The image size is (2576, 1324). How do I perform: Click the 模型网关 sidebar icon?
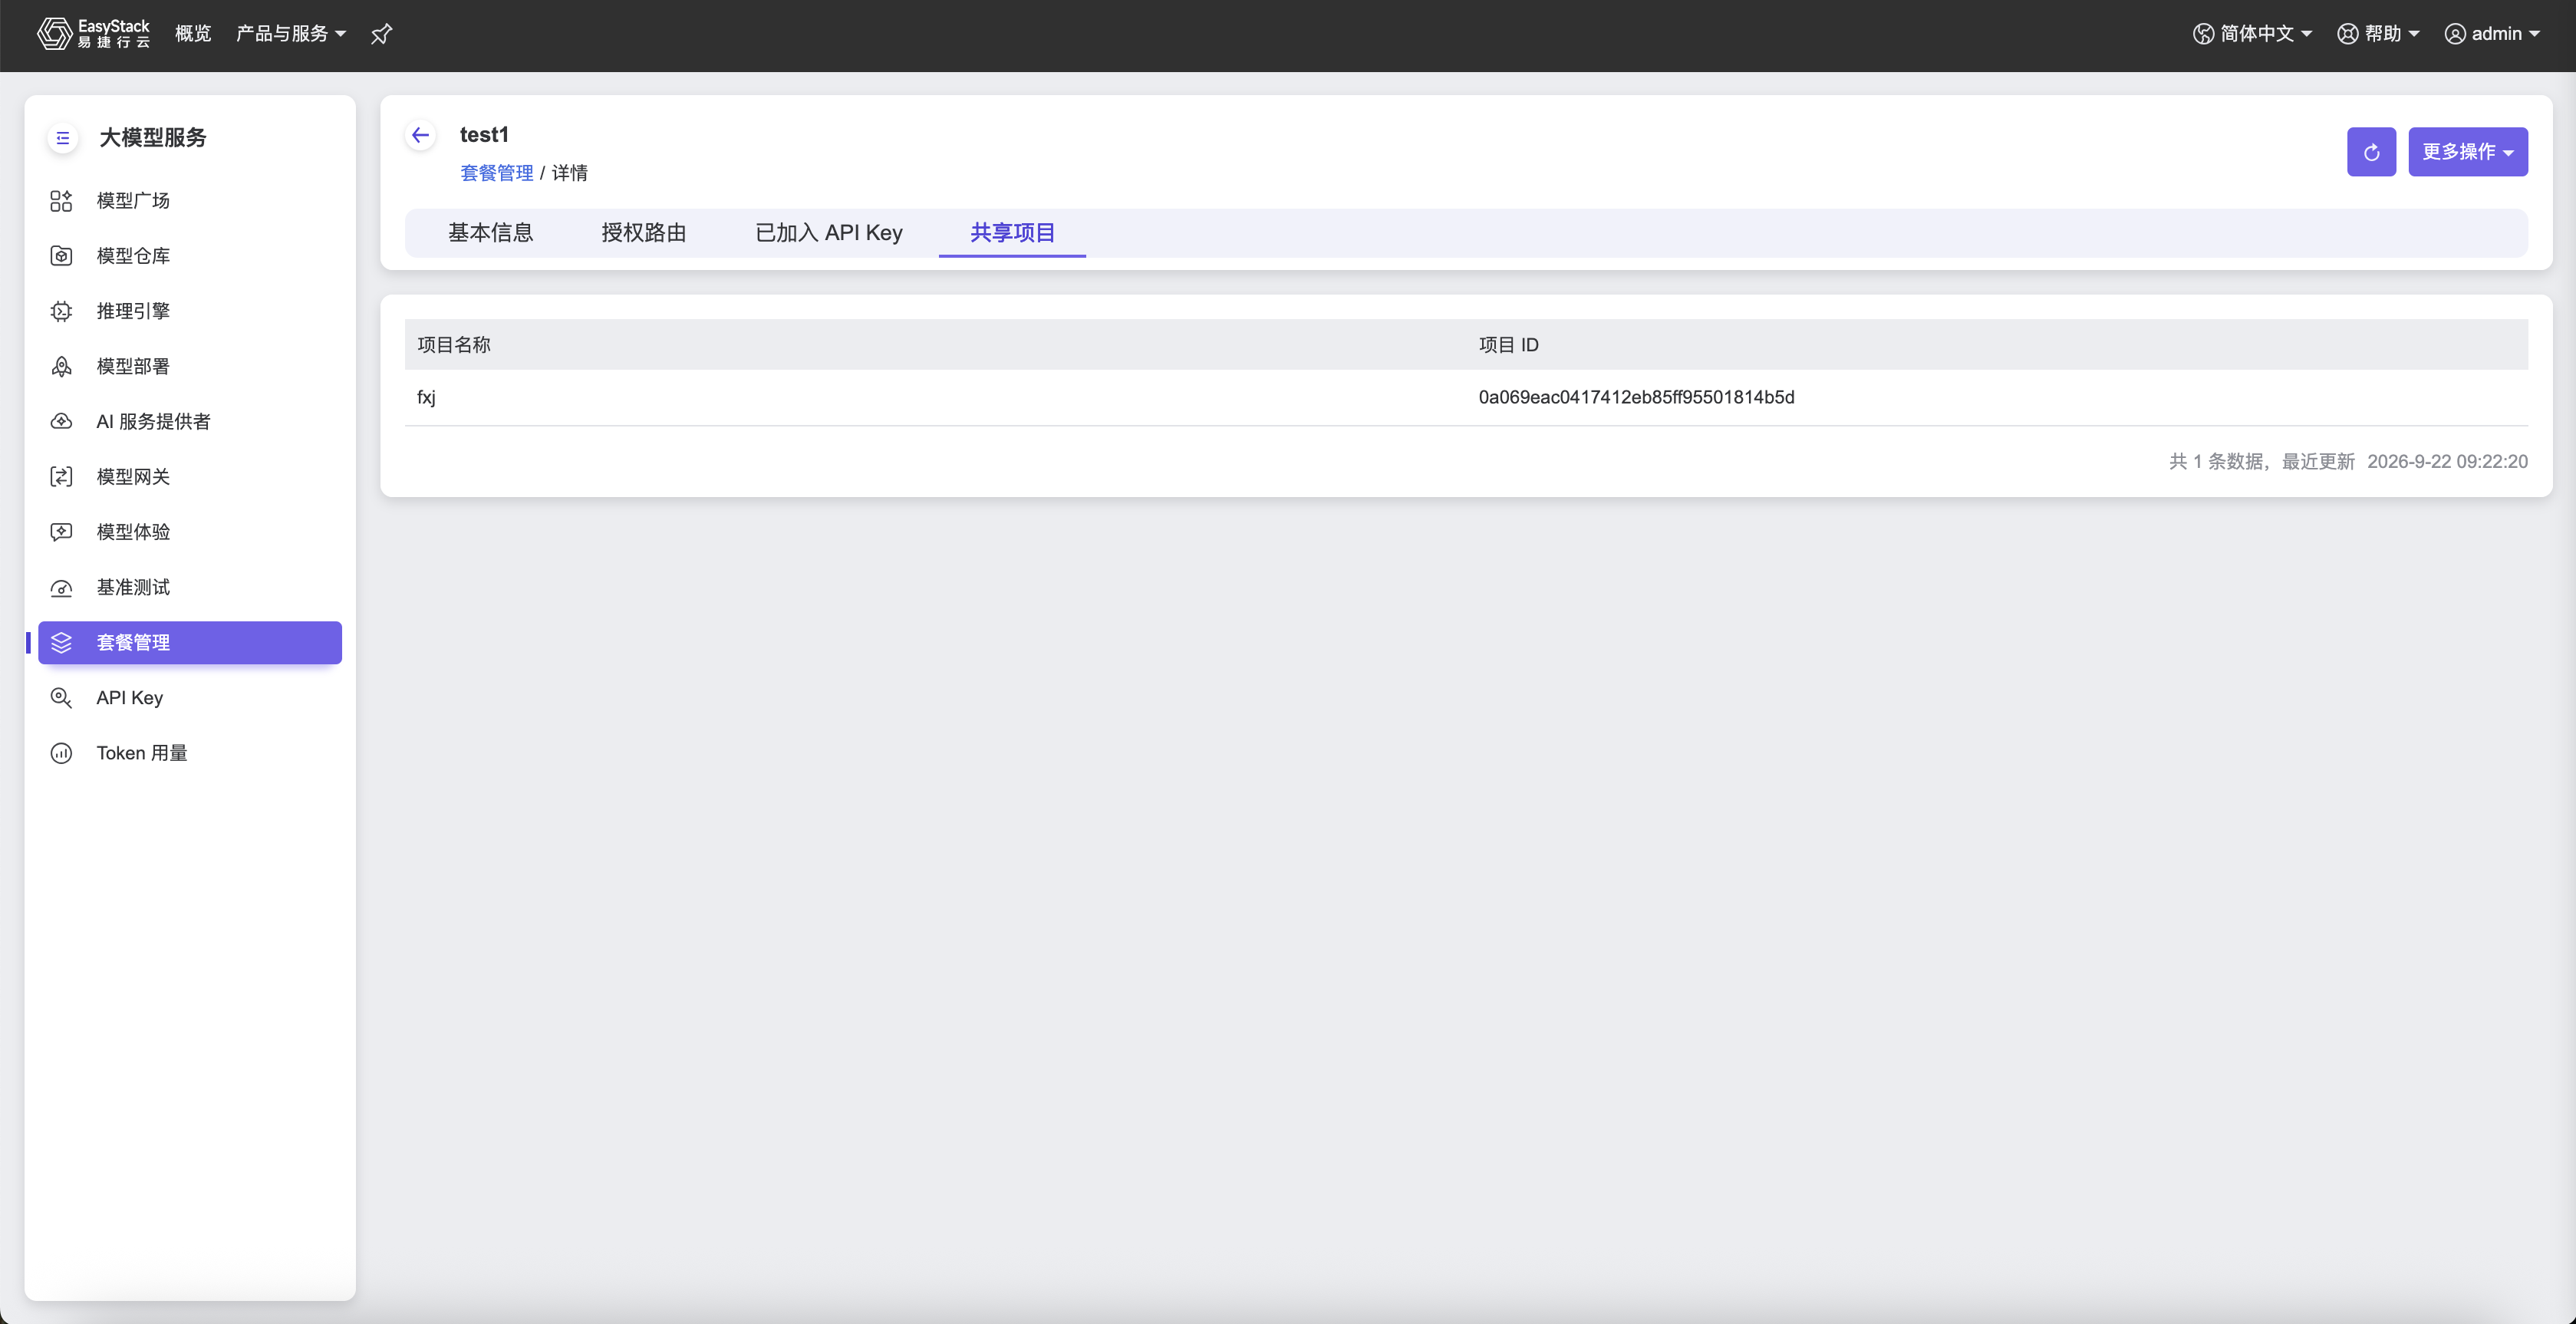[x=61, y=477]
